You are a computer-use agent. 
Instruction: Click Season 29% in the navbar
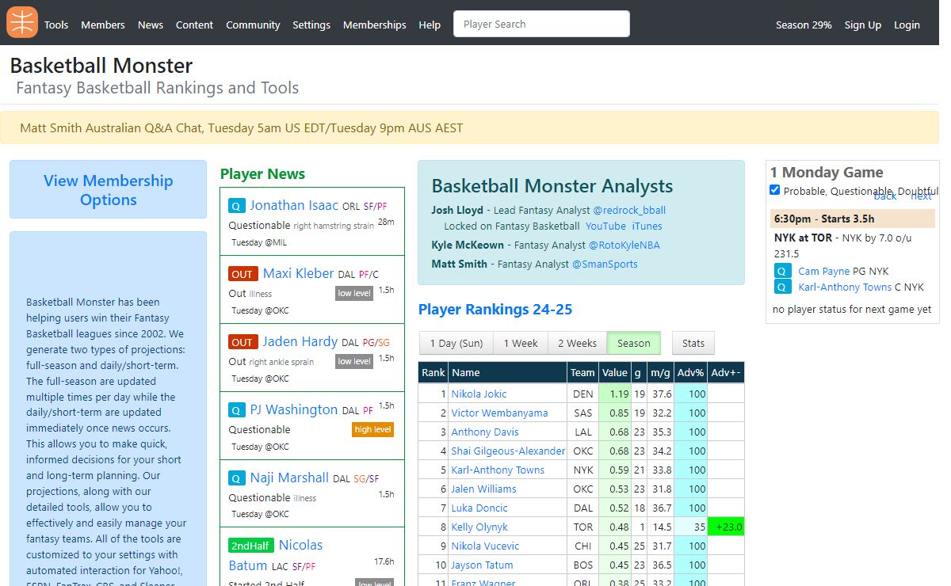[804, 25]
